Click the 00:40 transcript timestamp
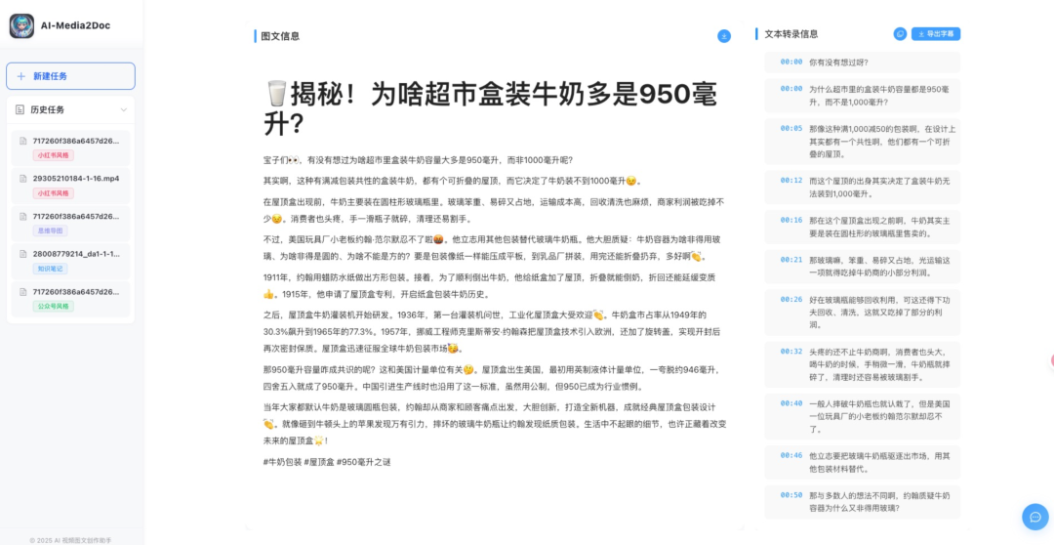Viewport: 1054px width, 545px height. (x=791, y=403)
